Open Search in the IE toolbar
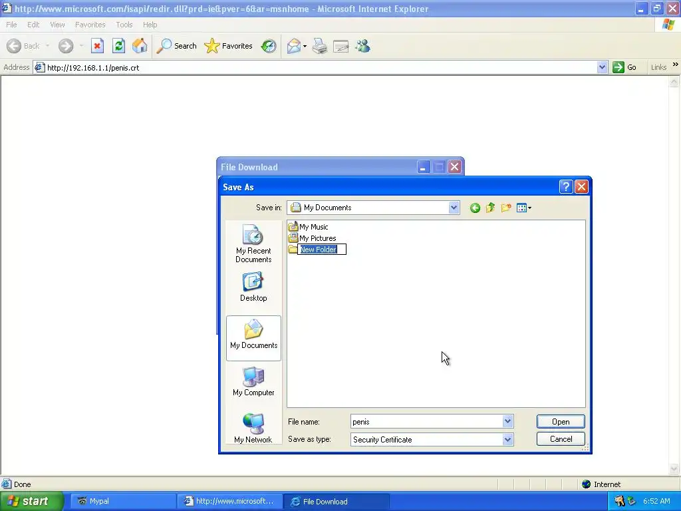Viewport: 681px width, 511px height. click(177, 46)
